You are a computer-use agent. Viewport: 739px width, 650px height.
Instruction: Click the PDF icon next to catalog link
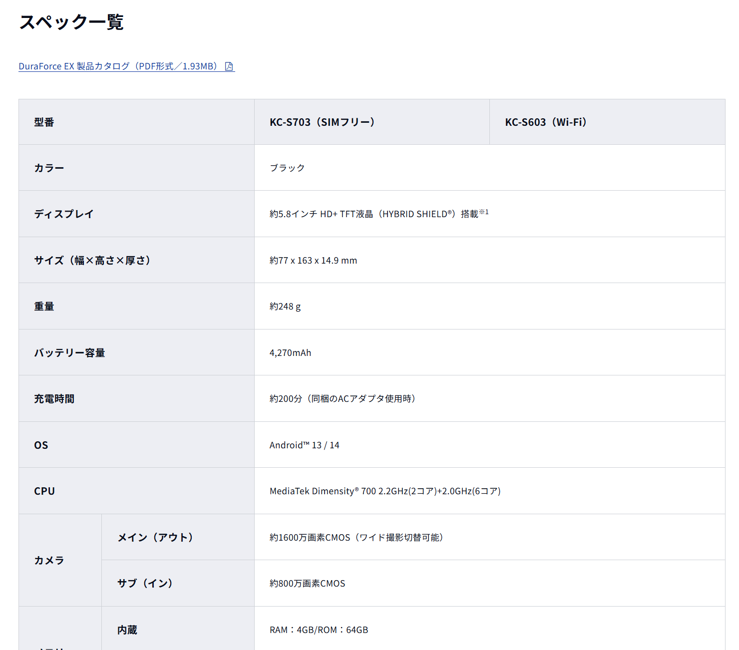229,66
